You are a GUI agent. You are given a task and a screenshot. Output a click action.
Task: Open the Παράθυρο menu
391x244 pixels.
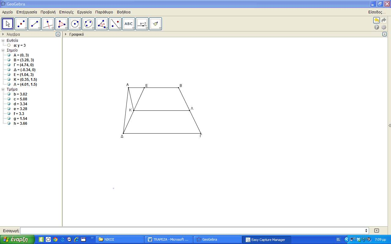(x=104, y=12)
